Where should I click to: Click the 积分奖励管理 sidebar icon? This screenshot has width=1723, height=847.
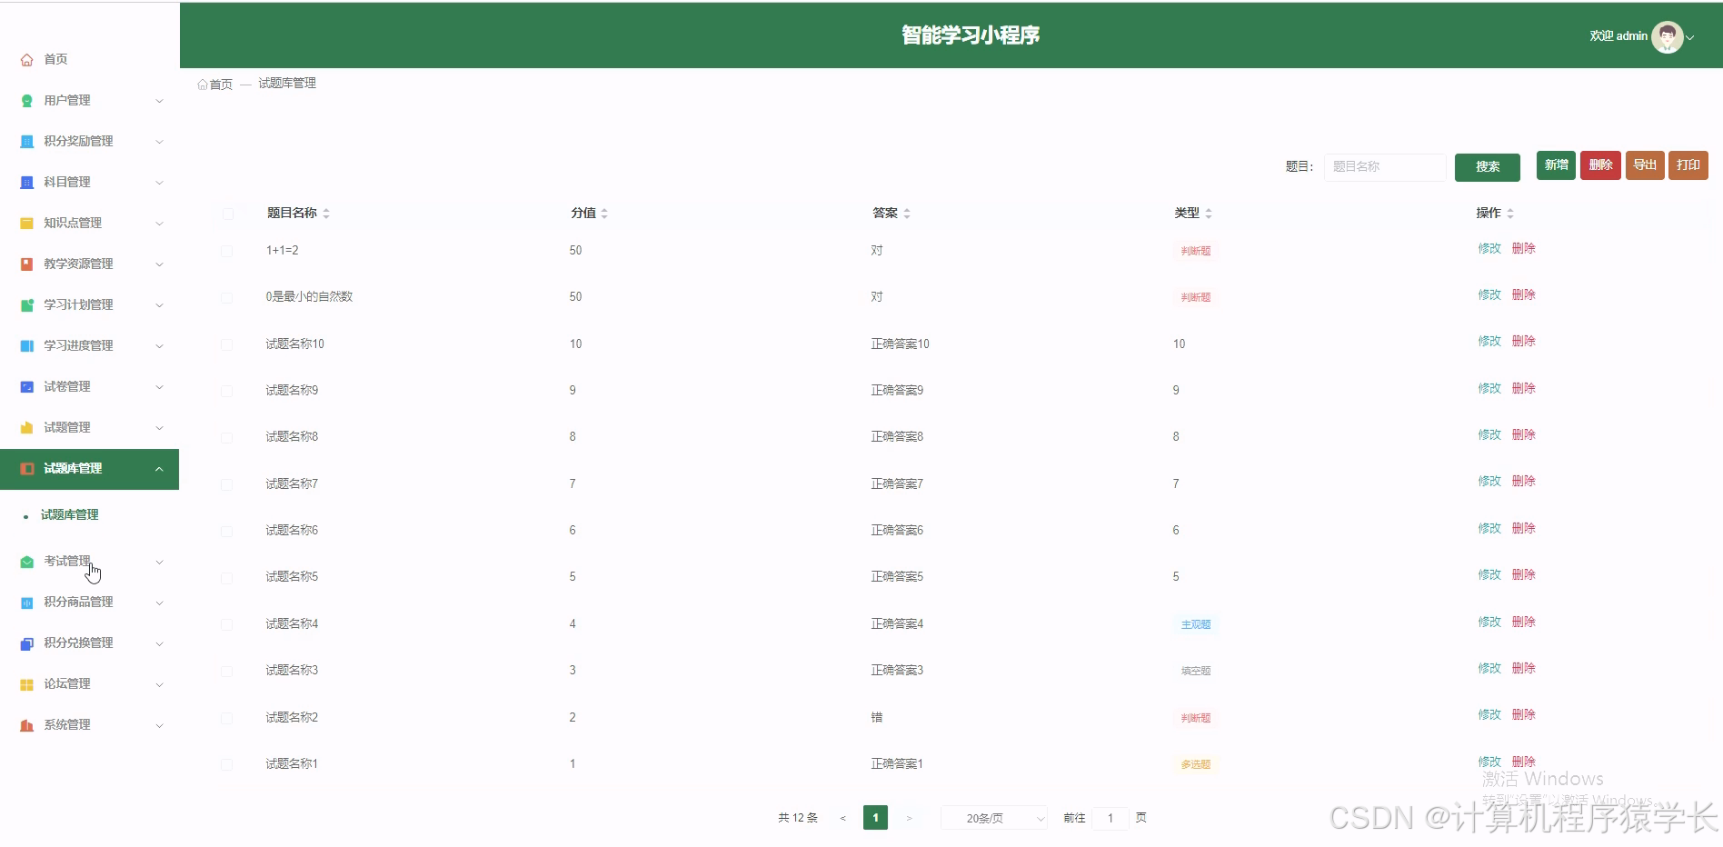click(x=25, y=141)
